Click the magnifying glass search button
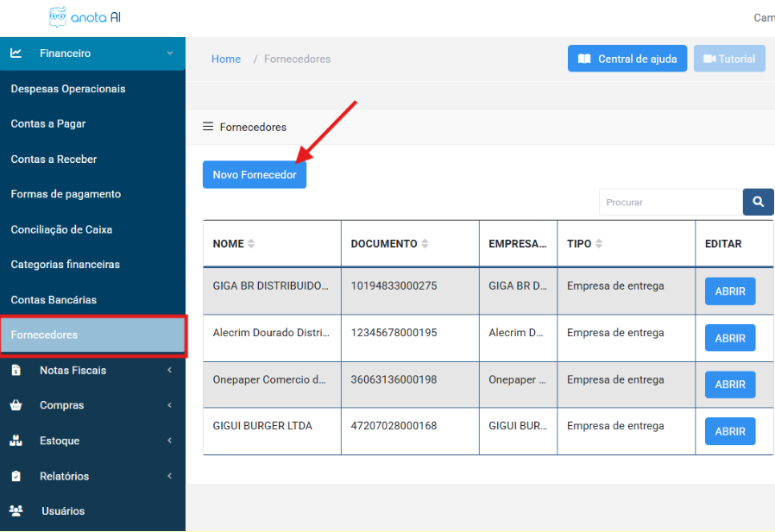This screenshot has height=532, width=775. (758, 202)
